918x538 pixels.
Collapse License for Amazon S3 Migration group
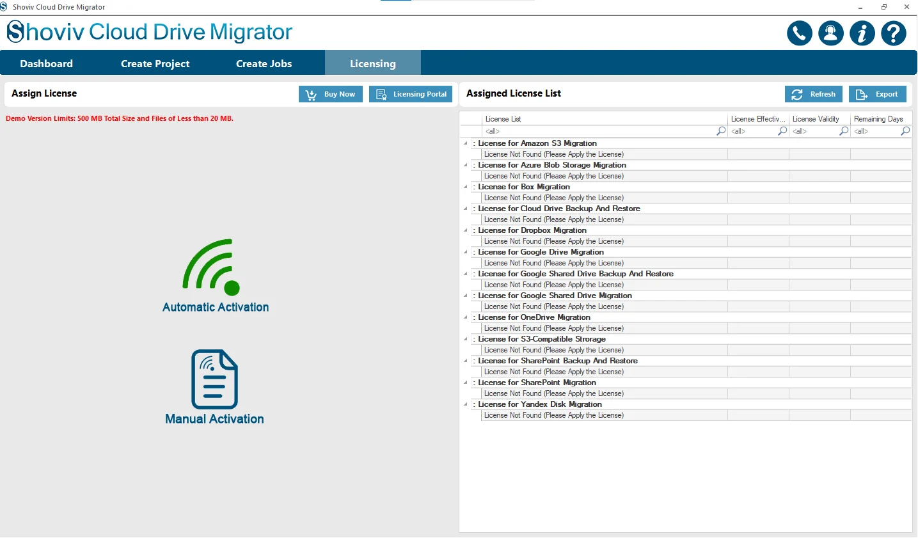tap(466, 143)
